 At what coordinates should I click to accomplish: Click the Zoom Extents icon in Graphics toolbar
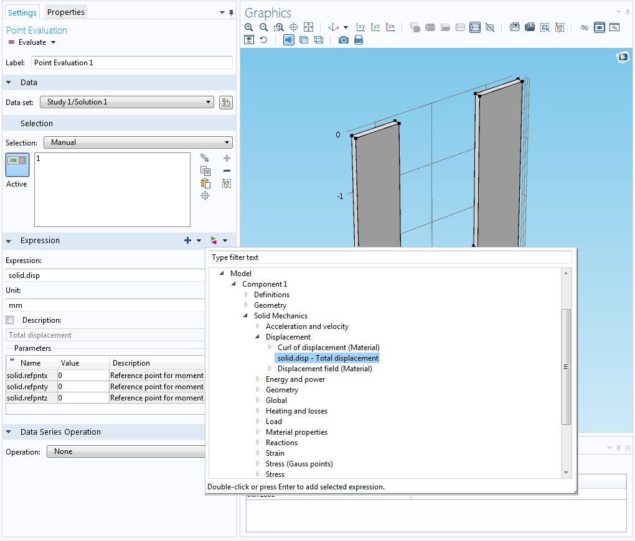click(308, 27)
